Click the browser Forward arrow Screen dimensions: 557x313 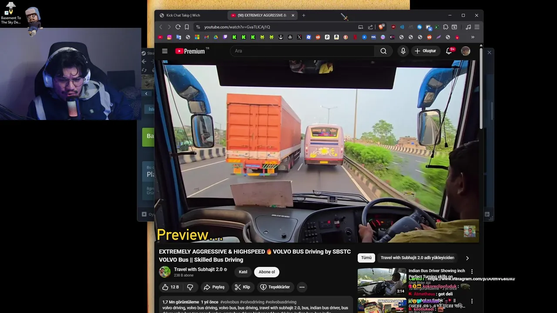click(x=169, y=27)
